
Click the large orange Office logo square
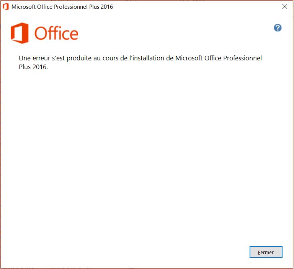point(20,33)
